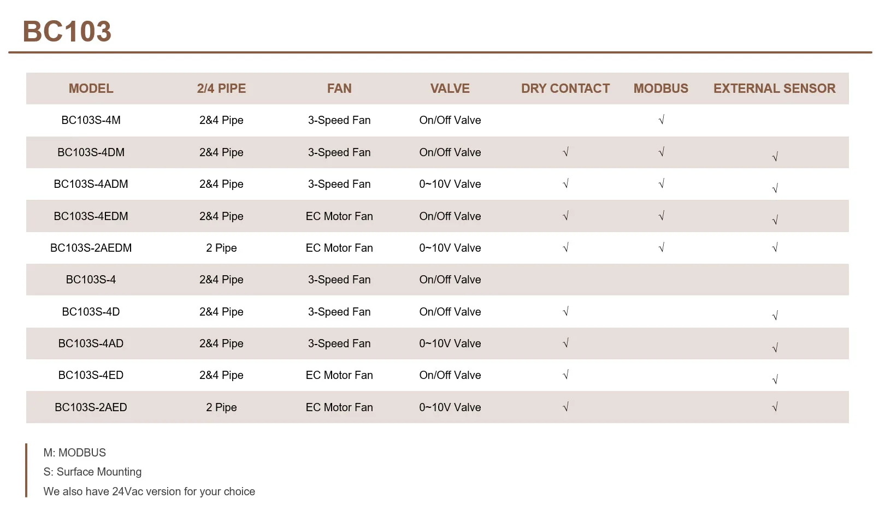The width and height of the screenshot is (891, 510).
Task: Click the External Sensor checkmark for BC103S-4AD
Action: [775, 348]
